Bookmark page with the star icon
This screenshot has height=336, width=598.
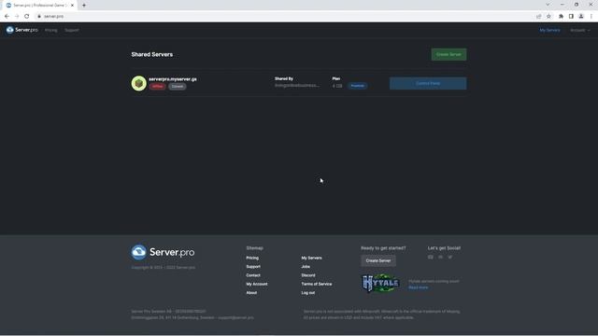548,17
